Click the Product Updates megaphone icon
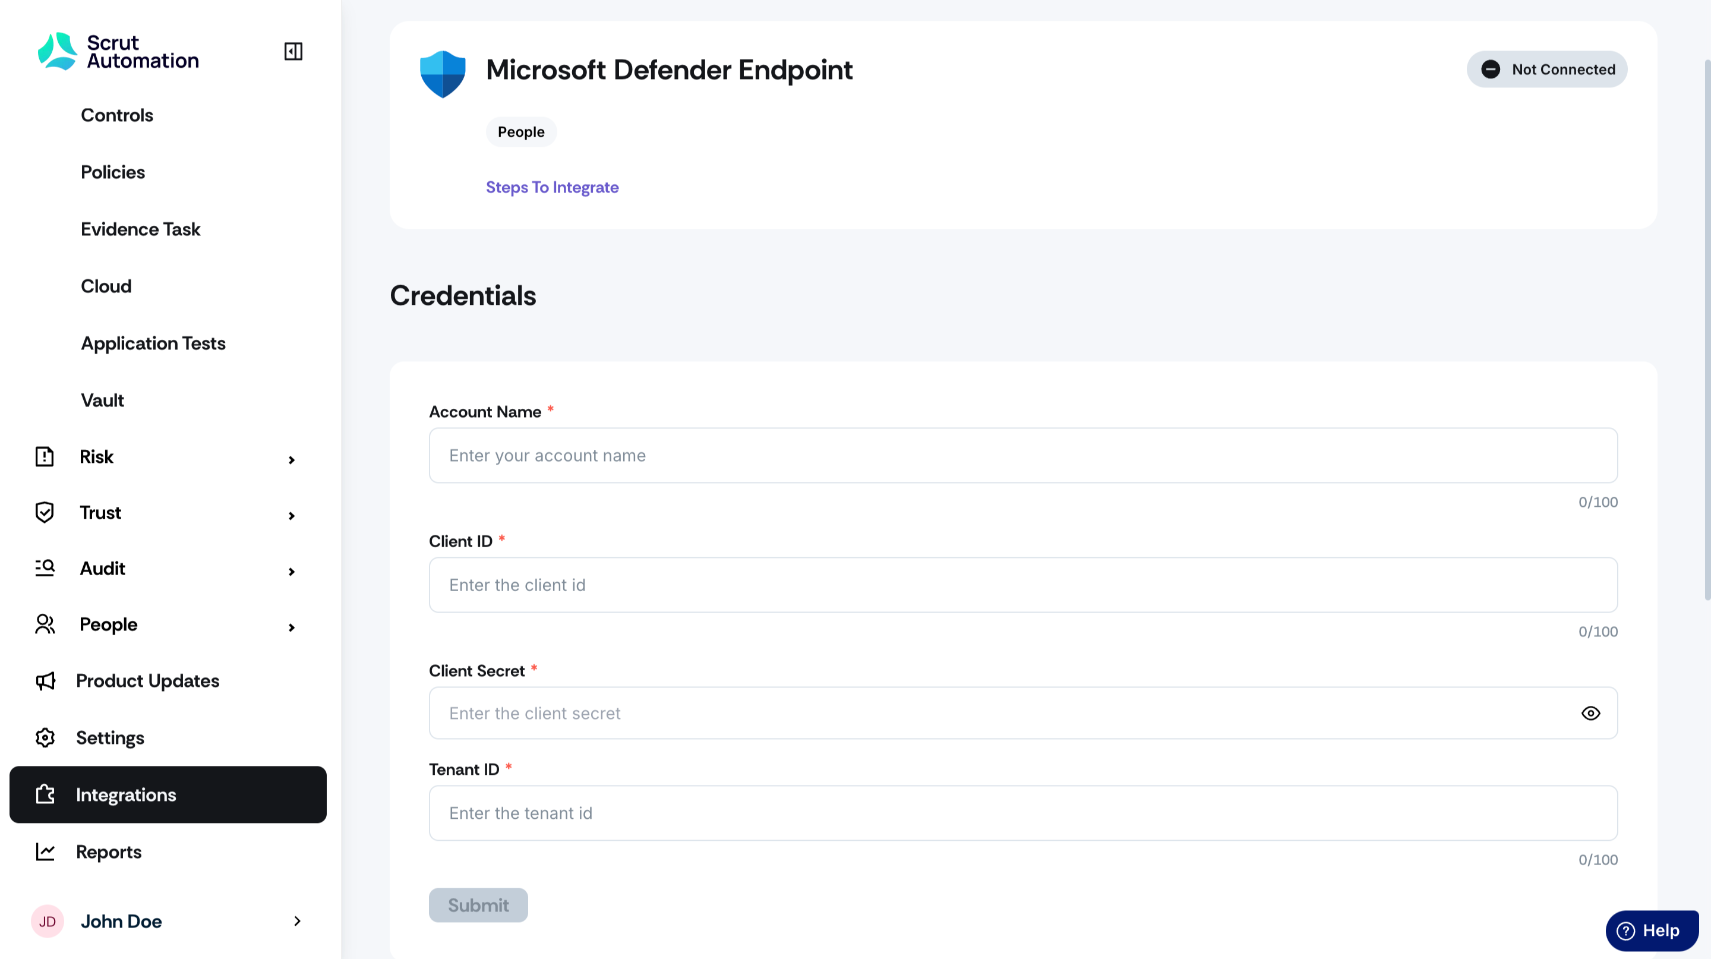 45,681
